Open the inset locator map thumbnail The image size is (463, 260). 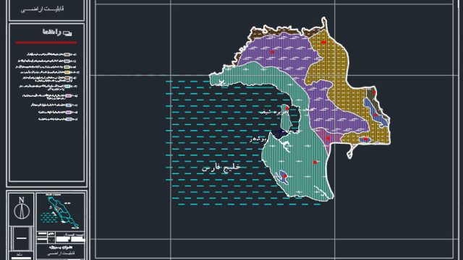(x=61, y=212)
